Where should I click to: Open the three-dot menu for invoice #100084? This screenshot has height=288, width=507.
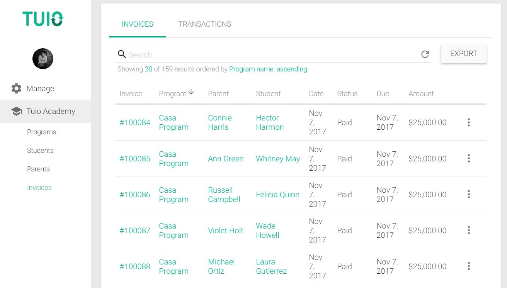[469, 122]
